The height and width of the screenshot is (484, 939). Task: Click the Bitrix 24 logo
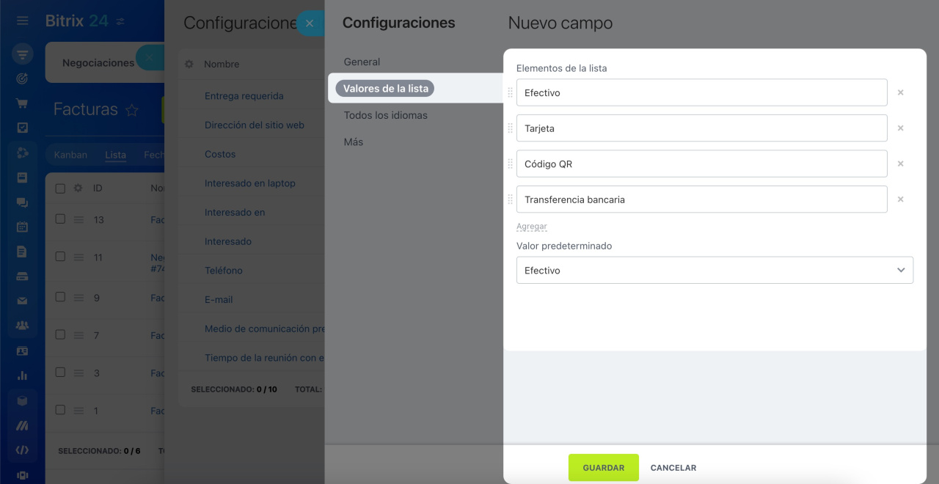77,21
